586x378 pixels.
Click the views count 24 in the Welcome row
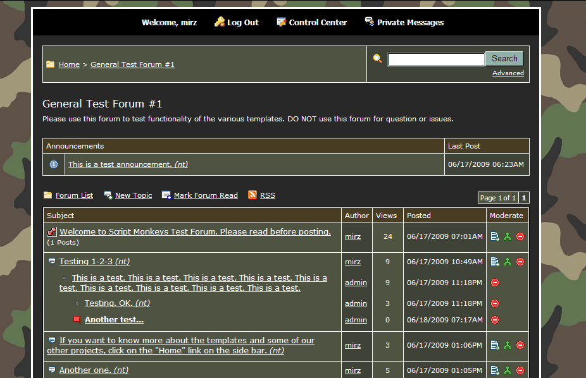(388, 236)
